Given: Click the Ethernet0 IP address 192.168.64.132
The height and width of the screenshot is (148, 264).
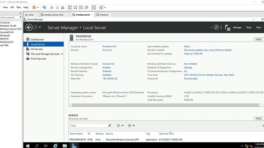Looking at the screenshot, I should click(x=110, y=79).
